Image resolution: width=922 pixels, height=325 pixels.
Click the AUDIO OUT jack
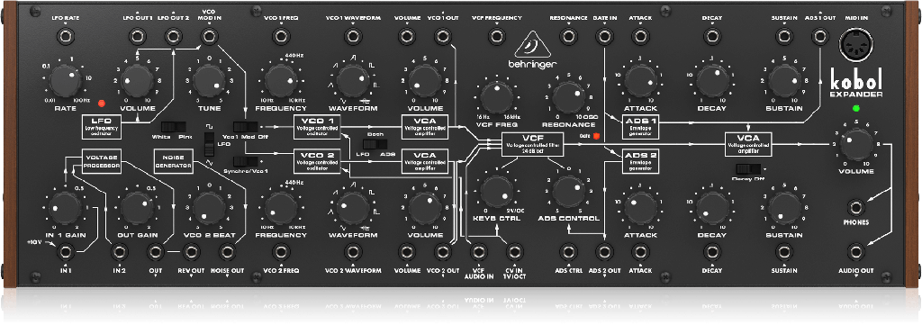855,253
